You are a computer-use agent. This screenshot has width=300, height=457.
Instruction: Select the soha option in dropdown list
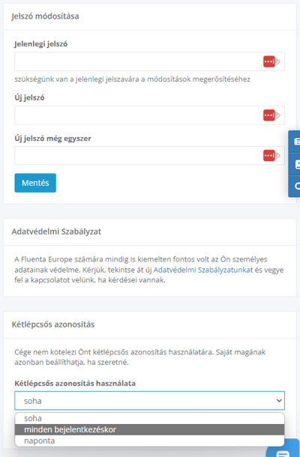[149, 418]
